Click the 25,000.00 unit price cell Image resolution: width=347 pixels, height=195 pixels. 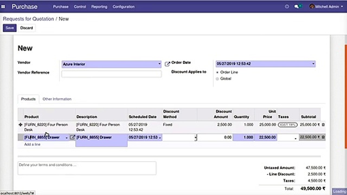click(268, 125)
